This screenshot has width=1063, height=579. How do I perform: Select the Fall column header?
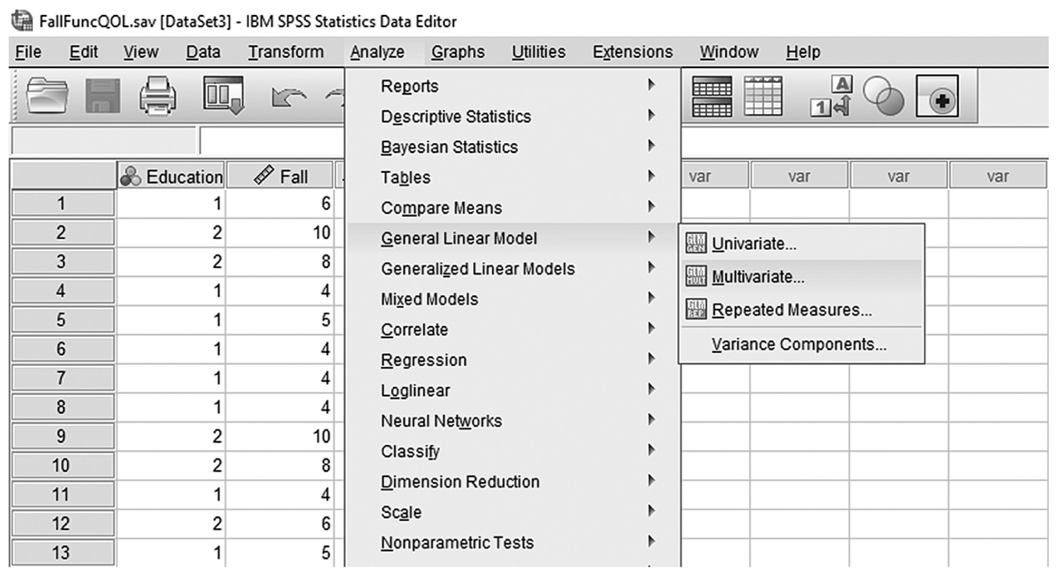click(x=280, y=176)
